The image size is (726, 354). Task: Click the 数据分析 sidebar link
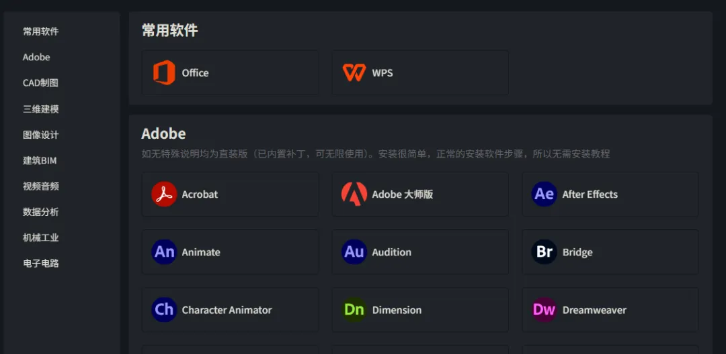click(41, 213)
